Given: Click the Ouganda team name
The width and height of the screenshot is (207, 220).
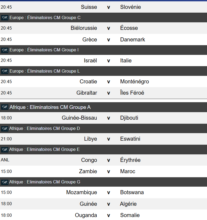Looking at the screenshot, I should point(86,215).
